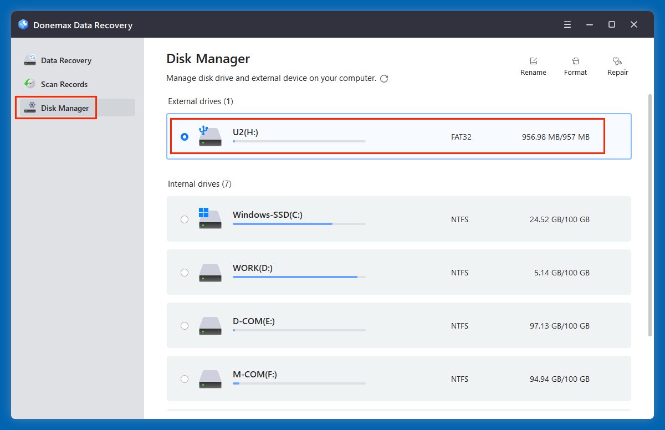Open the hamburger menu
Viewport: 665px width, 430px height.
(567, 24)
